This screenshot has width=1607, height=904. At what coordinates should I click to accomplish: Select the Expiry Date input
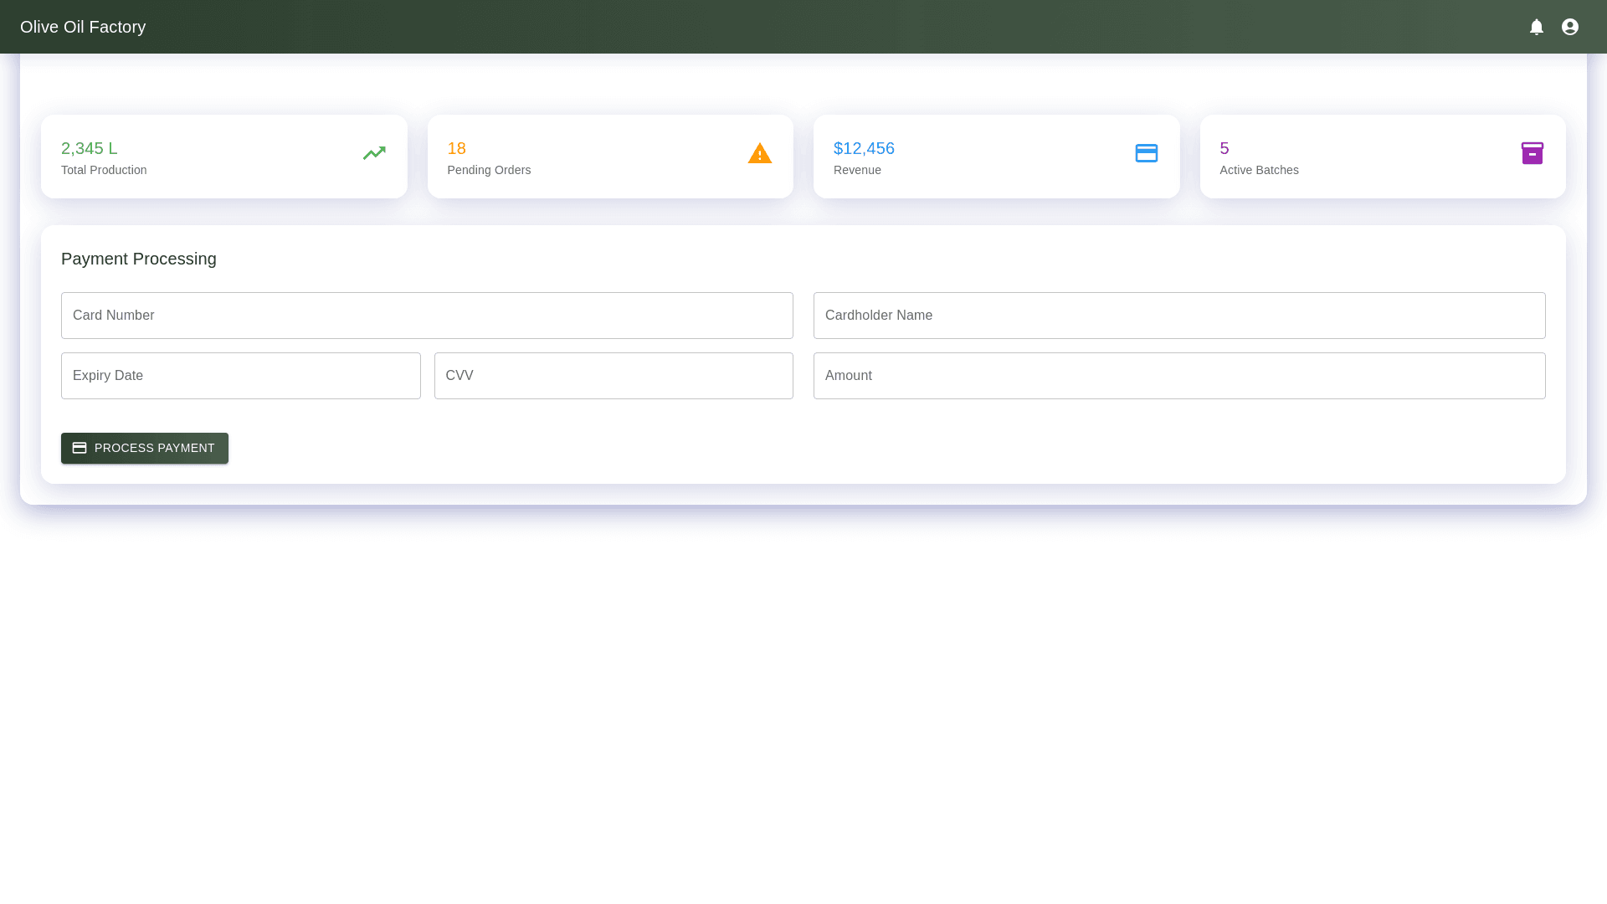point(241,376)
